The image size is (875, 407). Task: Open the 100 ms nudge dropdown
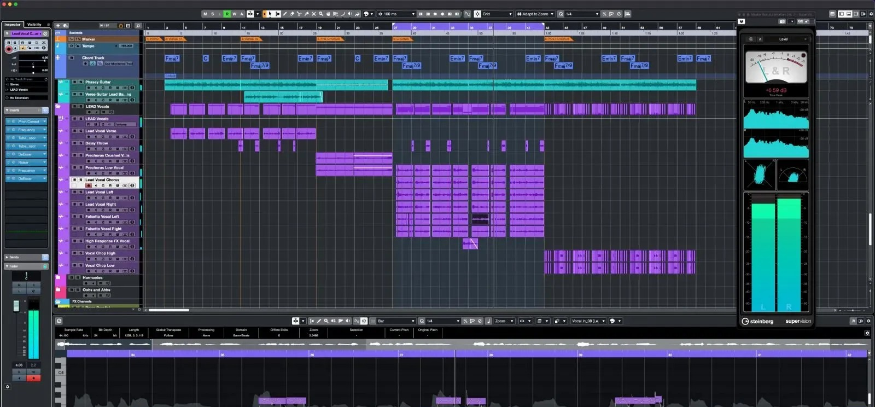tap(396, 14)
